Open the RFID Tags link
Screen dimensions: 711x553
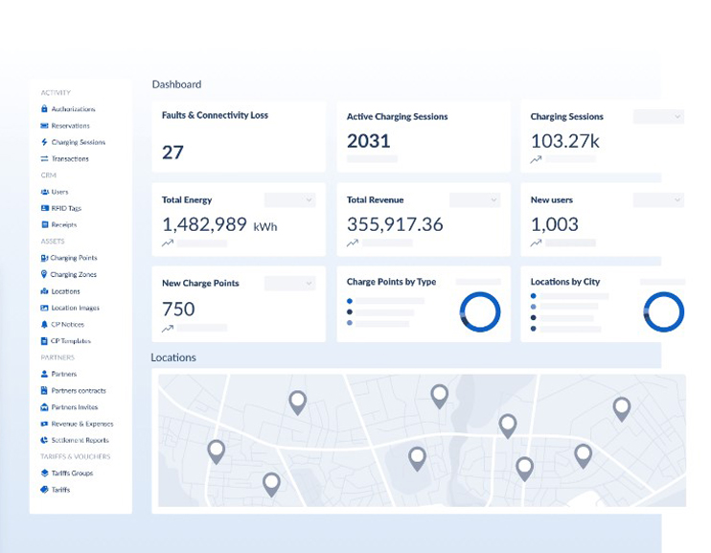tap(66, 208)
